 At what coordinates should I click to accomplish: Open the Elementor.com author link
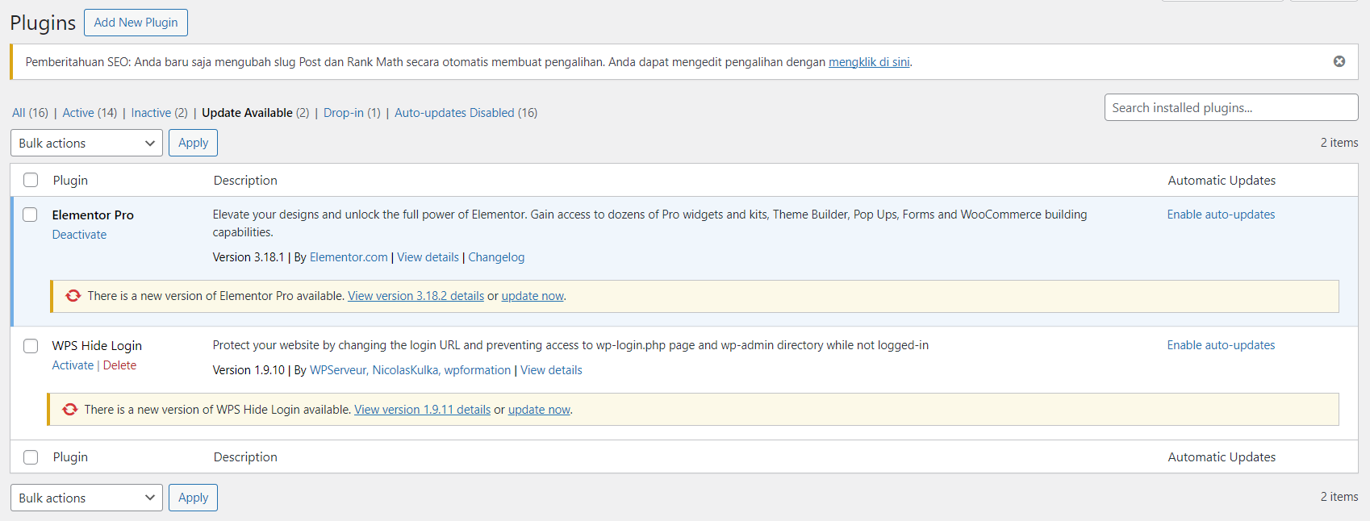pos(349,257)
